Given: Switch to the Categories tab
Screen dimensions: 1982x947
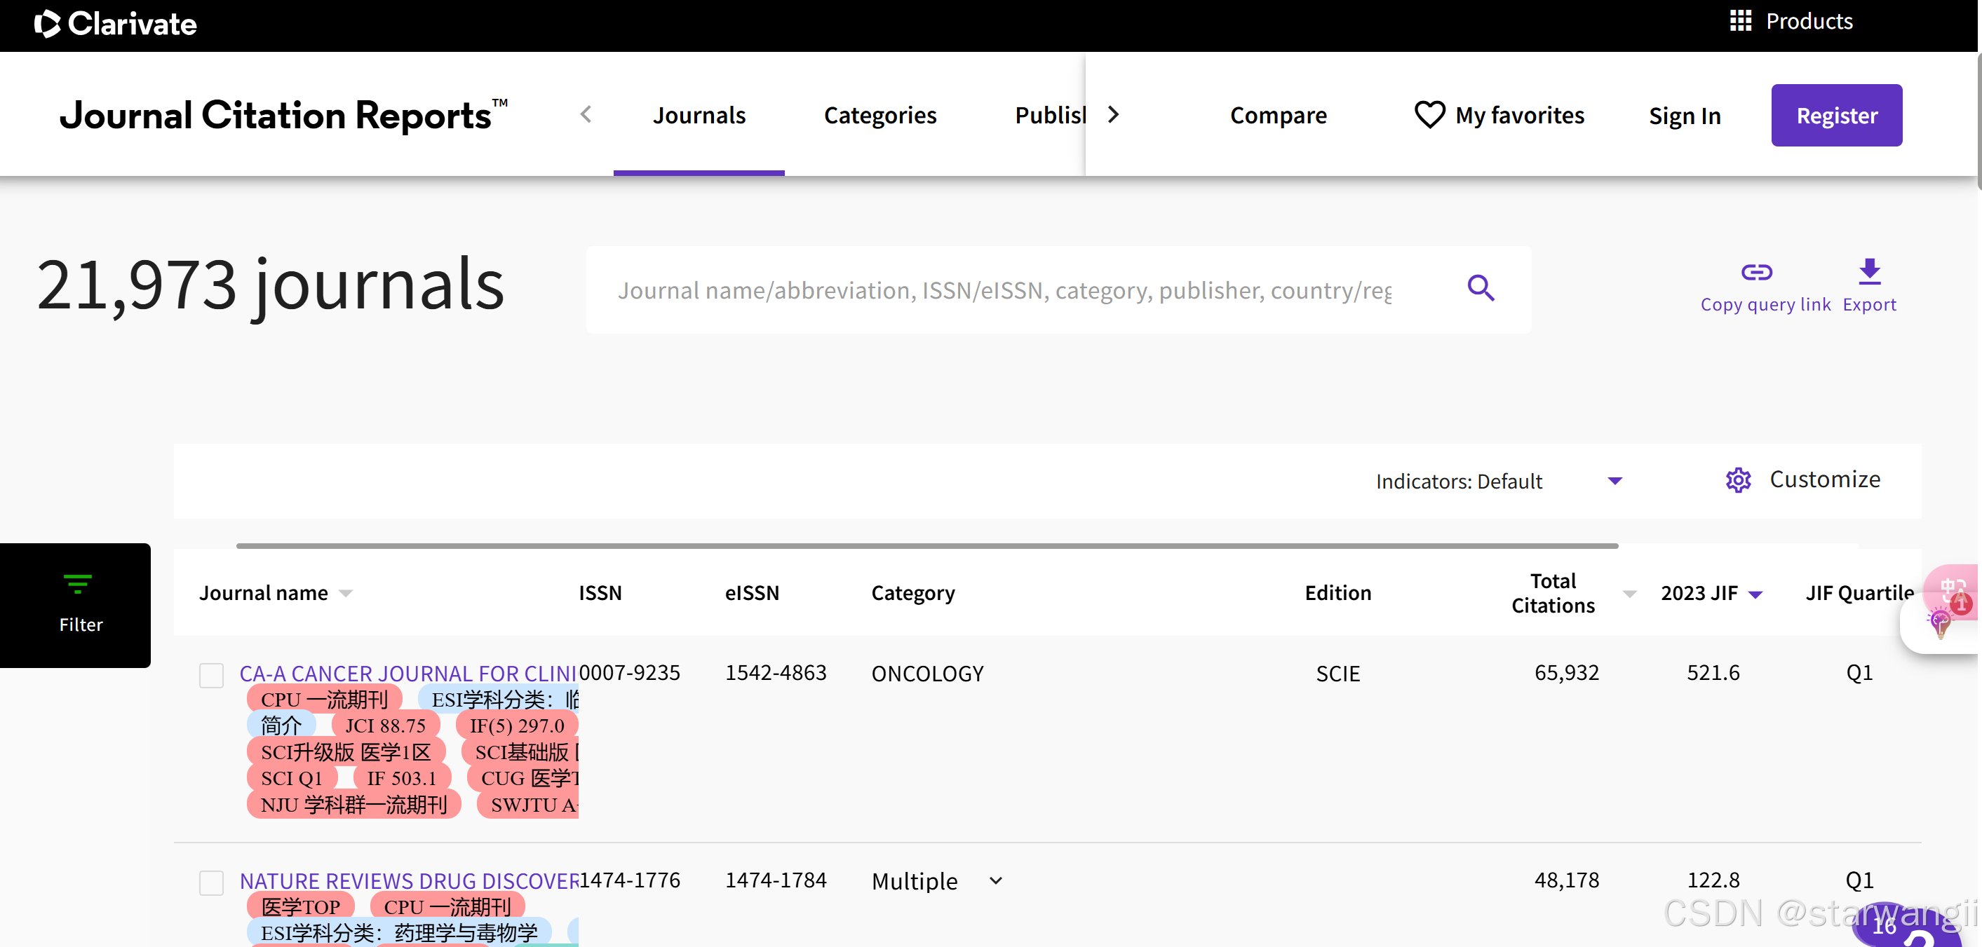Looking at the screenshot, I should 879,116.
